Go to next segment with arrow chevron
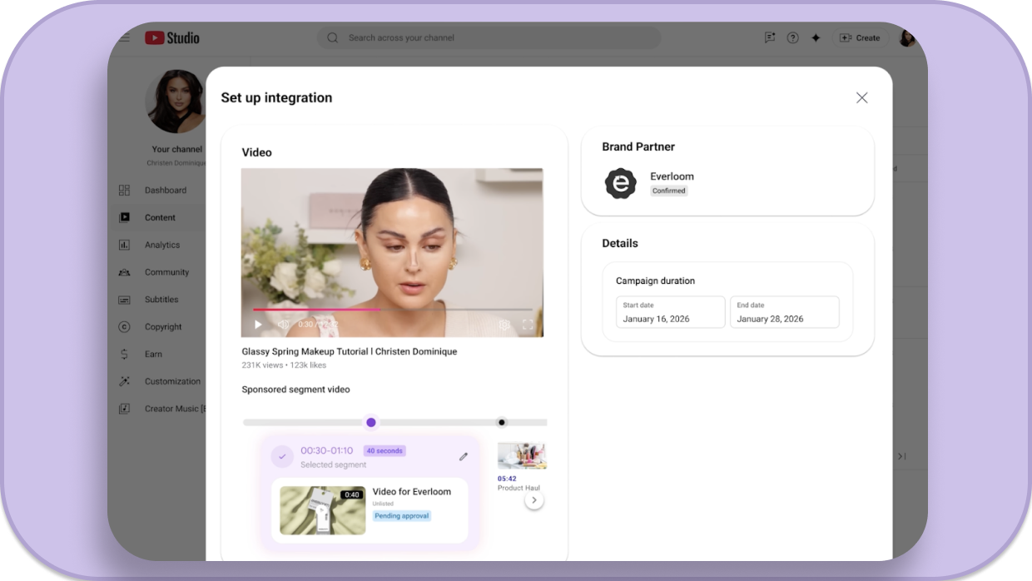 [x=534, y=500]
